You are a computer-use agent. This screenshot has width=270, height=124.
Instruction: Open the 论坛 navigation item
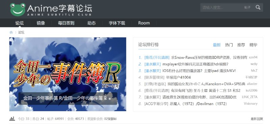point(19,23)
